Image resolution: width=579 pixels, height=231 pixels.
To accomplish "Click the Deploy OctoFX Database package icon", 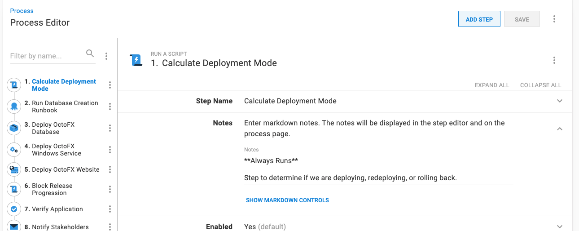I will tap(14, 128).
